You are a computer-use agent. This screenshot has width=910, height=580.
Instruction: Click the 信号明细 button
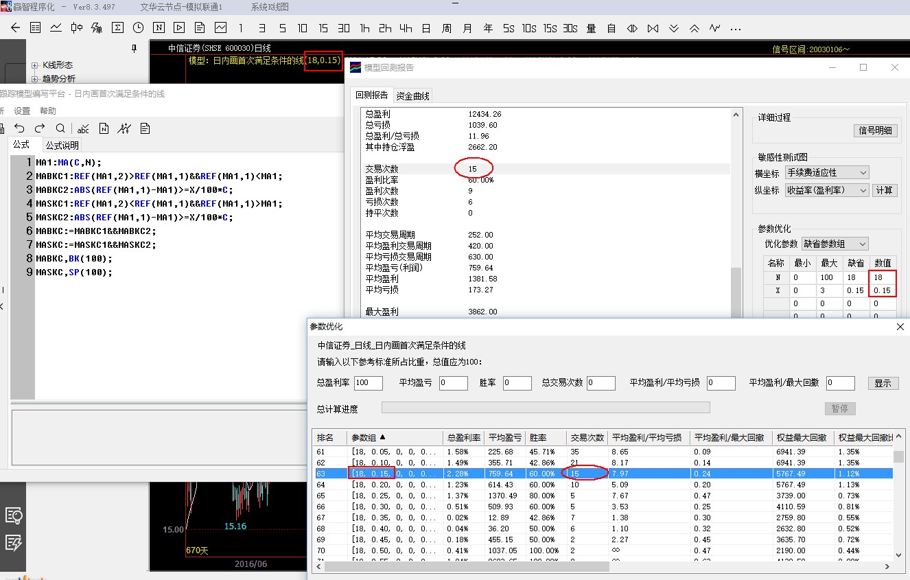pyautogui.click(x=875, y=130)
